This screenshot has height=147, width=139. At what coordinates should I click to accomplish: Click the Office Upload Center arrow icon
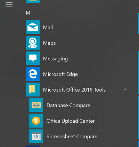(36, 121)
